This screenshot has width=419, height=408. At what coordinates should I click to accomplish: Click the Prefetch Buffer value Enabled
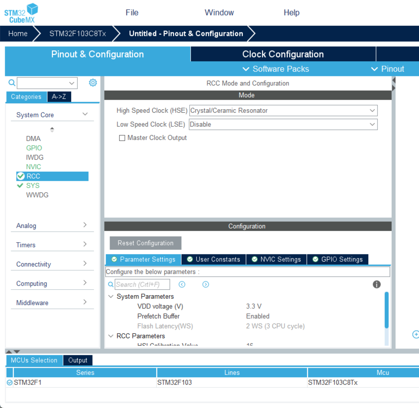(258, 316)
